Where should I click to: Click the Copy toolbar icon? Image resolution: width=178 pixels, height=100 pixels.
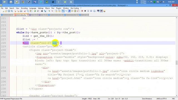click(x=28, y=11)
